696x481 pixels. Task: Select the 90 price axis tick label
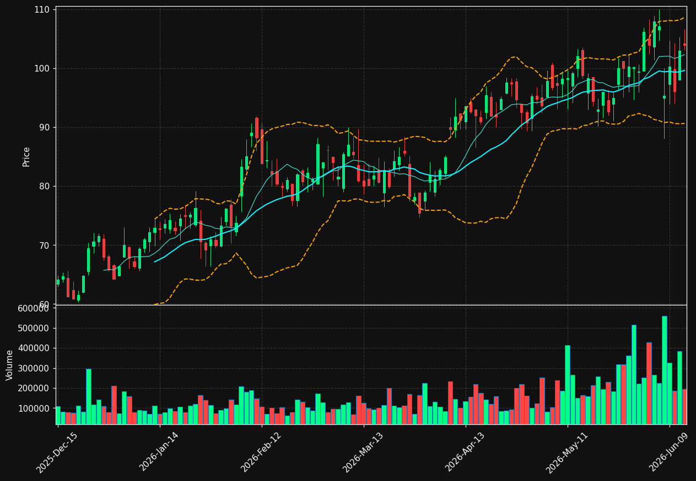click(45, 128)
